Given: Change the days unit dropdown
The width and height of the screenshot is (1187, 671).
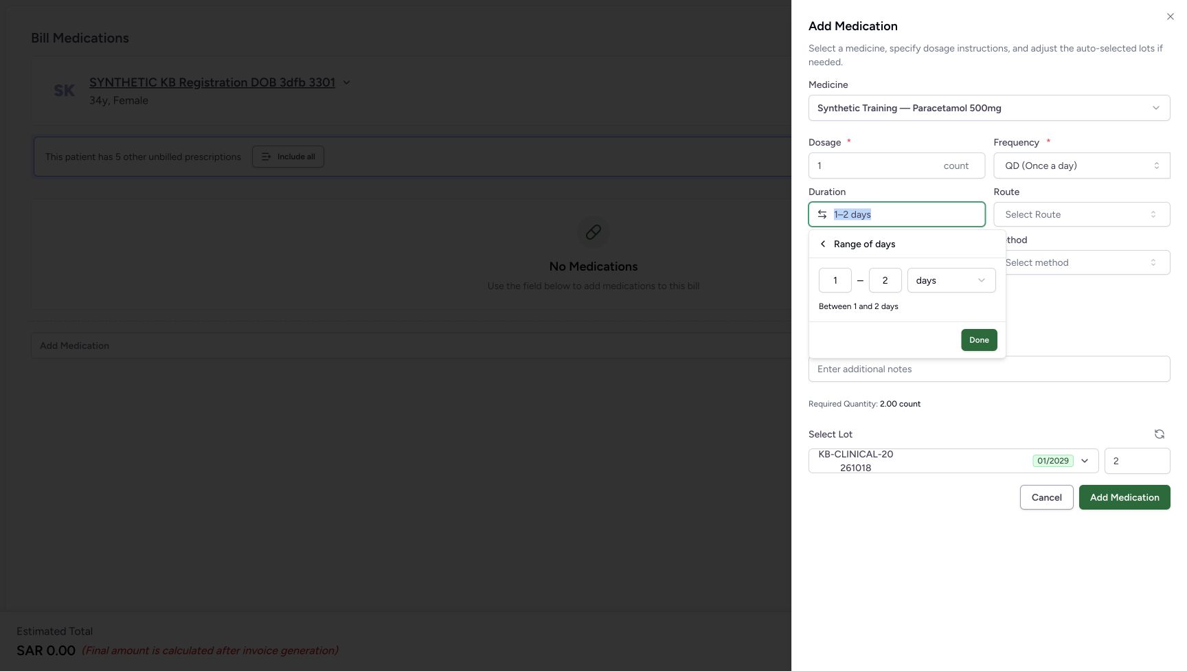Looking at the screenshot, I should pyautogui.click(x=951, y=280).
